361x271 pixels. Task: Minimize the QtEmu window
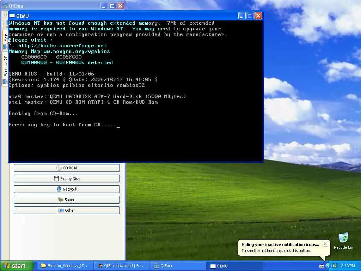[x=104, y=6]
